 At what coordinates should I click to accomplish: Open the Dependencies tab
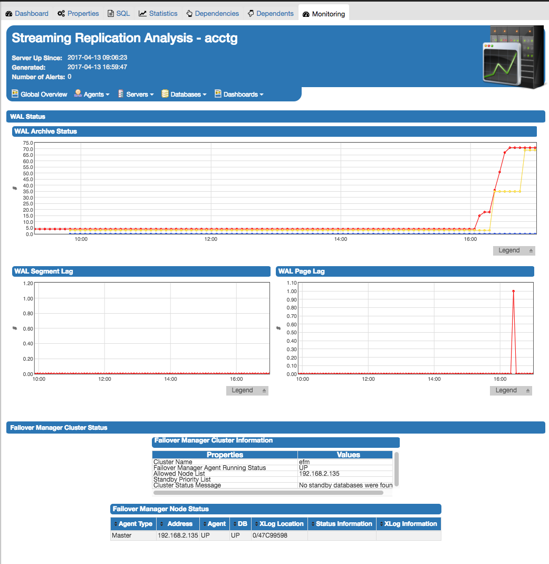click(x=213, y=13)
